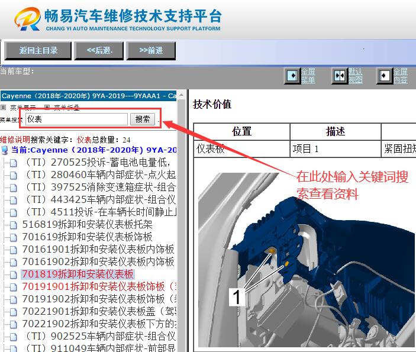Select highlighted 701819拆卸和安装仪表板
Screen dimensions: 416x352
point(78,275)
